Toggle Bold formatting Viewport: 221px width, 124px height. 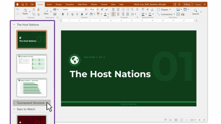point(63,14)
